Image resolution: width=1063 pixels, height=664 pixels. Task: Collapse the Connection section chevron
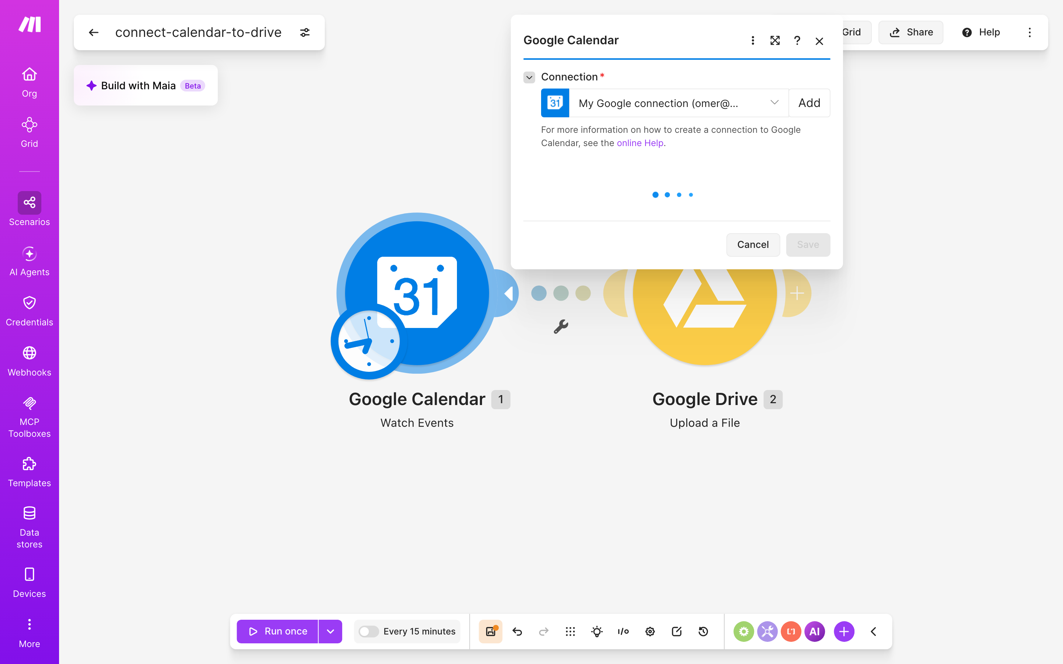coord(529,77)
